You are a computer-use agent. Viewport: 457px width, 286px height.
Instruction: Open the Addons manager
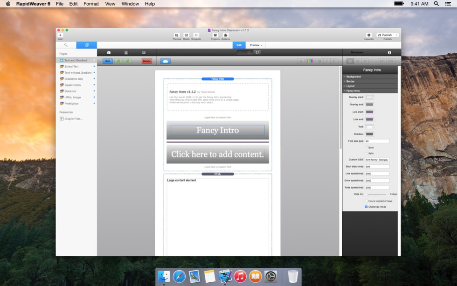pos(226,35)
